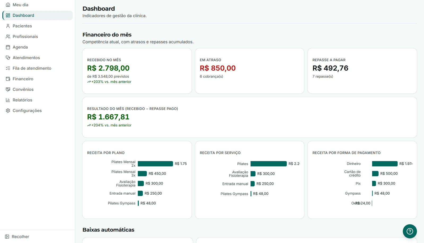This screenshot has width=424, height=243.
Task: Click Avaliação Fisioterapia bar in Receita por plano
Action: [x=141, y=184]
